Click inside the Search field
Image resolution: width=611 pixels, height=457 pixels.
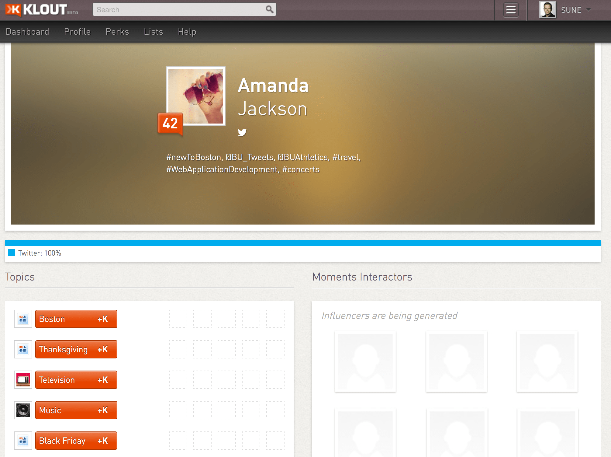coord(182,9)
